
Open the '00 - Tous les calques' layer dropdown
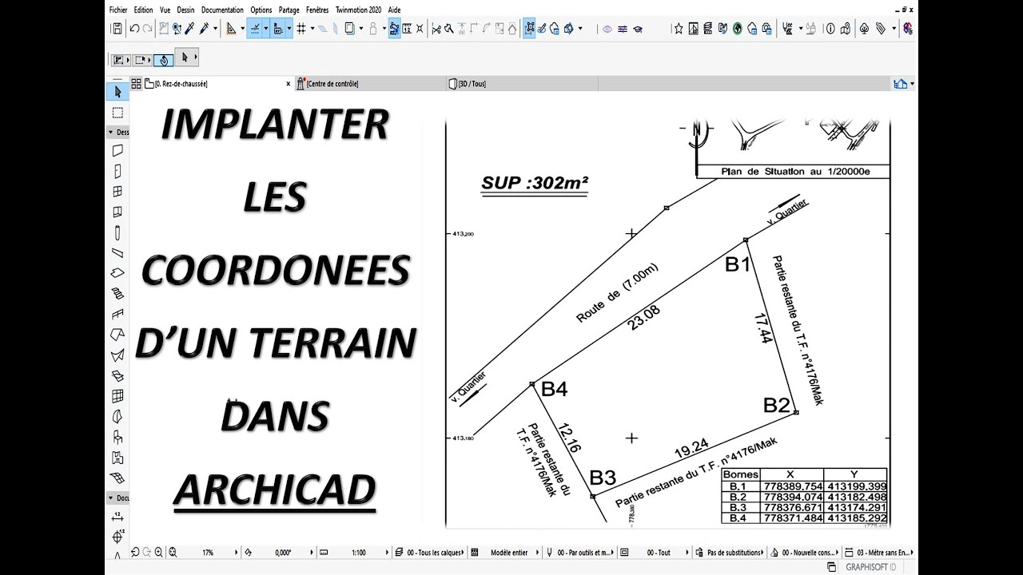[464, 552]
